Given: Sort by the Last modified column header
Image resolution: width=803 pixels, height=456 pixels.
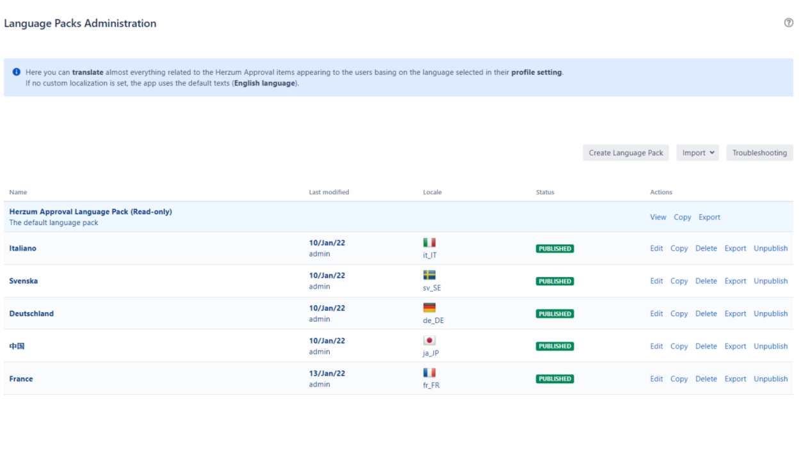Looking at the screenshot, I should coord(328,193).
